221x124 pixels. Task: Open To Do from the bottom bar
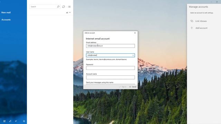point(16,121)
